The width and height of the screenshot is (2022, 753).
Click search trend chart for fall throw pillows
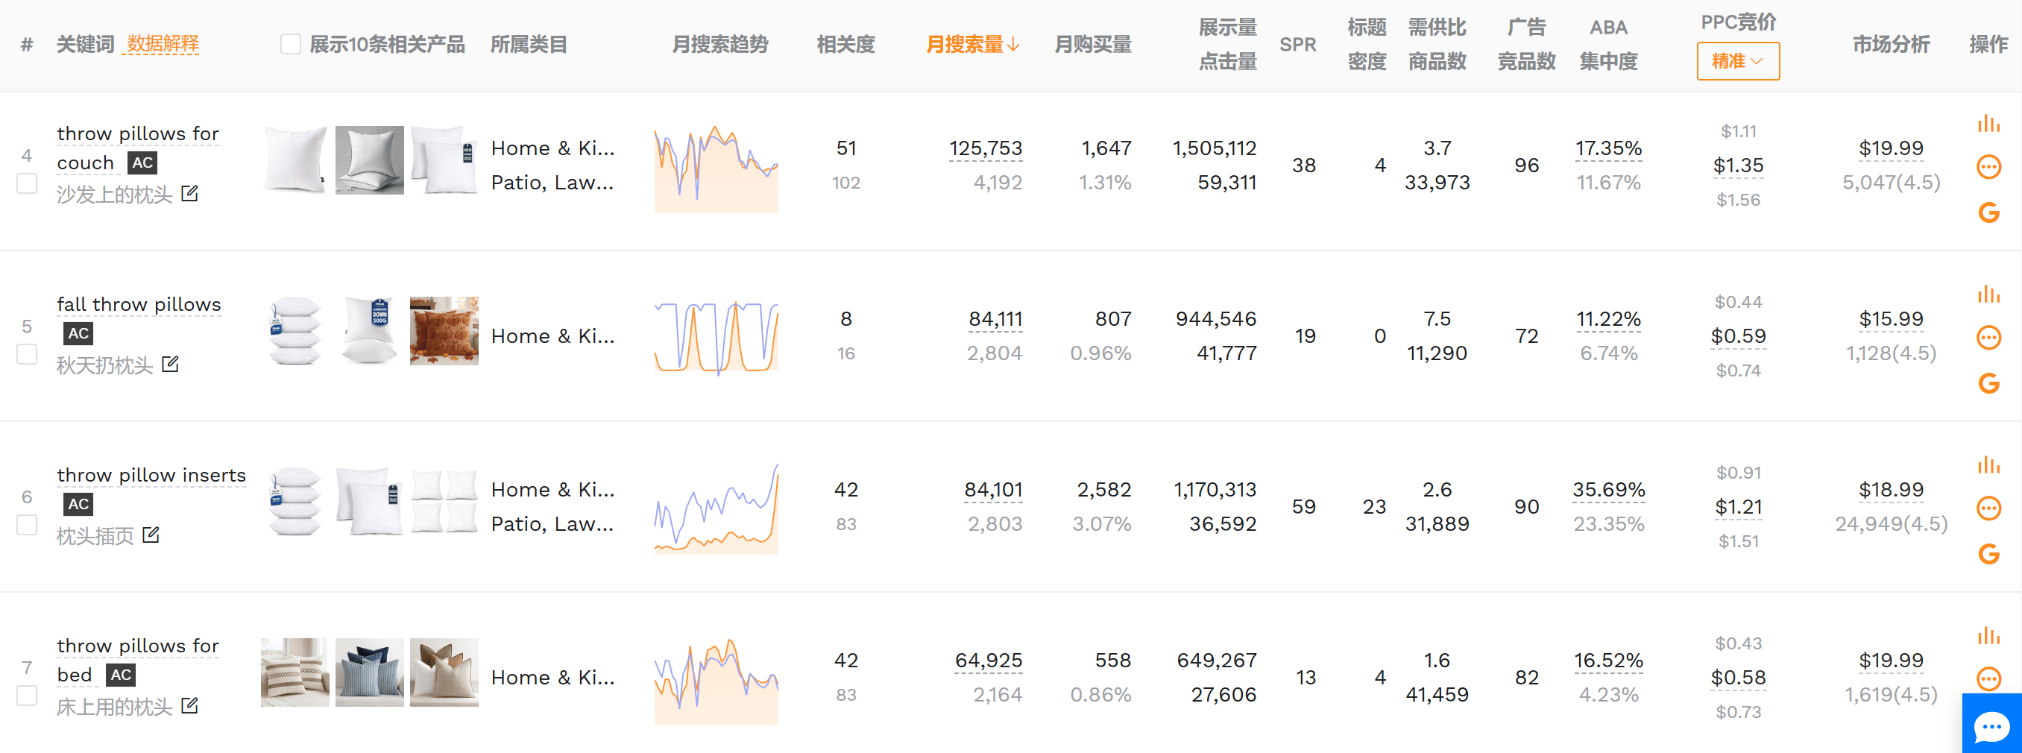716,337
